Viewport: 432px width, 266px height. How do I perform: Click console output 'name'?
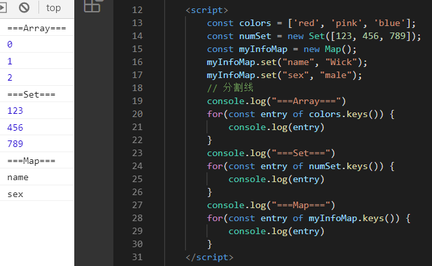click(18, 178)
